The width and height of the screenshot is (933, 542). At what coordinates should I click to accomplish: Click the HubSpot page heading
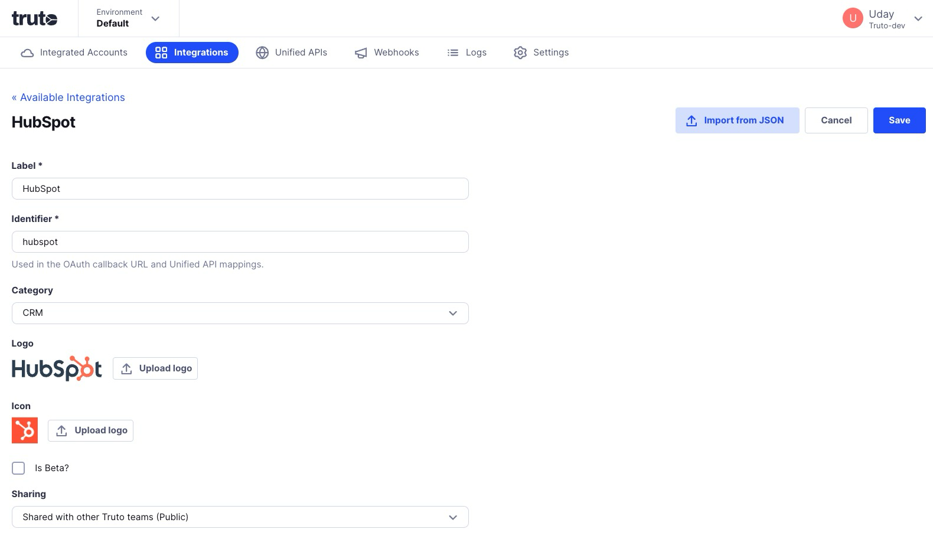coord(44,122)
